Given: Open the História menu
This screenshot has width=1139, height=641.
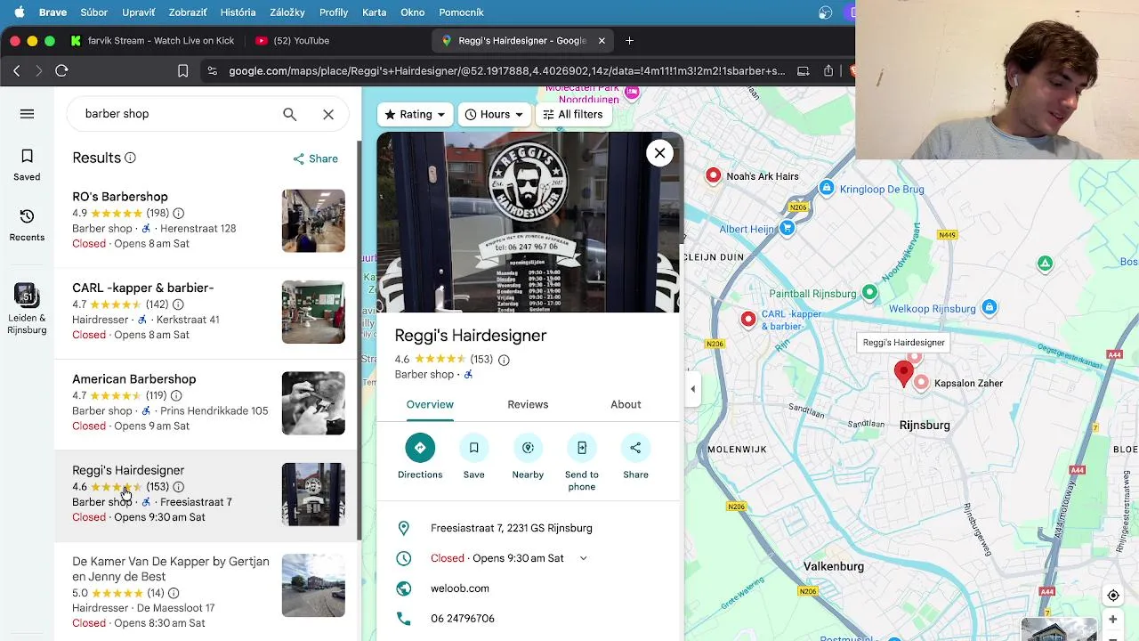Looking at the screenshot, I should (238, 12).
